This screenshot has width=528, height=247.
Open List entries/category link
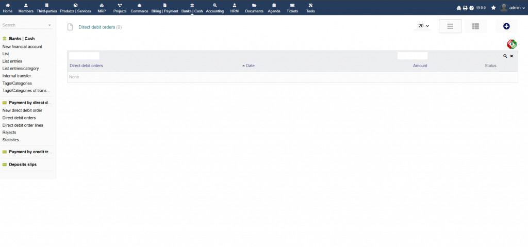(21, 69)
